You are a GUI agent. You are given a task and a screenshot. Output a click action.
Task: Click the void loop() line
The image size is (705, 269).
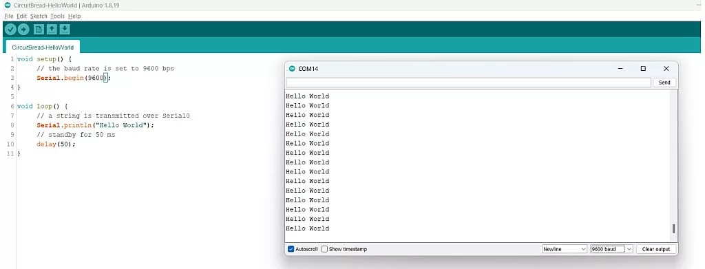[42, 107]
